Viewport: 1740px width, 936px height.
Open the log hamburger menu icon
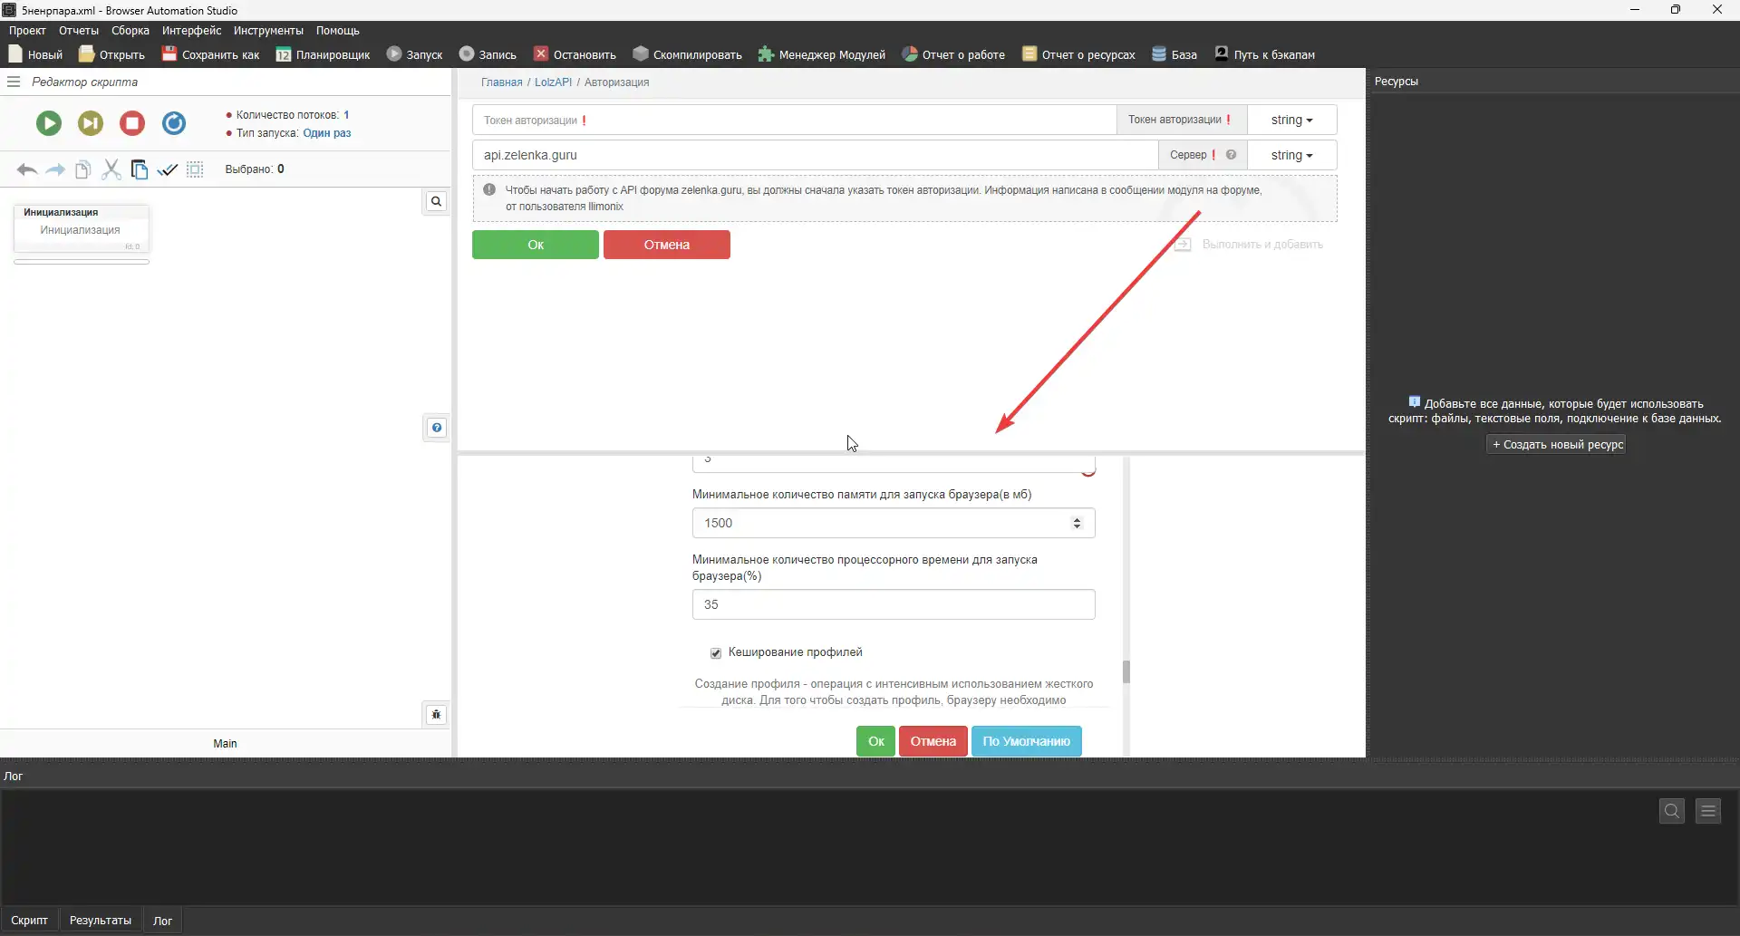pyautogui.click(x=1708, y=811)
